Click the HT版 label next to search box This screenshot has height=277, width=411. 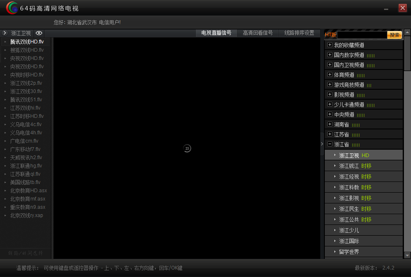(331, 35)
